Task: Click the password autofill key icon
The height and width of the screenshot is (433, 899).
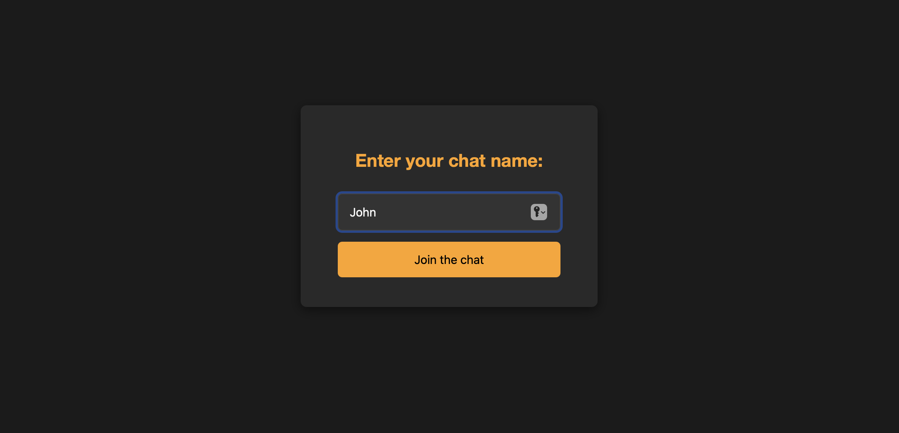Action: tap(539, 212)
